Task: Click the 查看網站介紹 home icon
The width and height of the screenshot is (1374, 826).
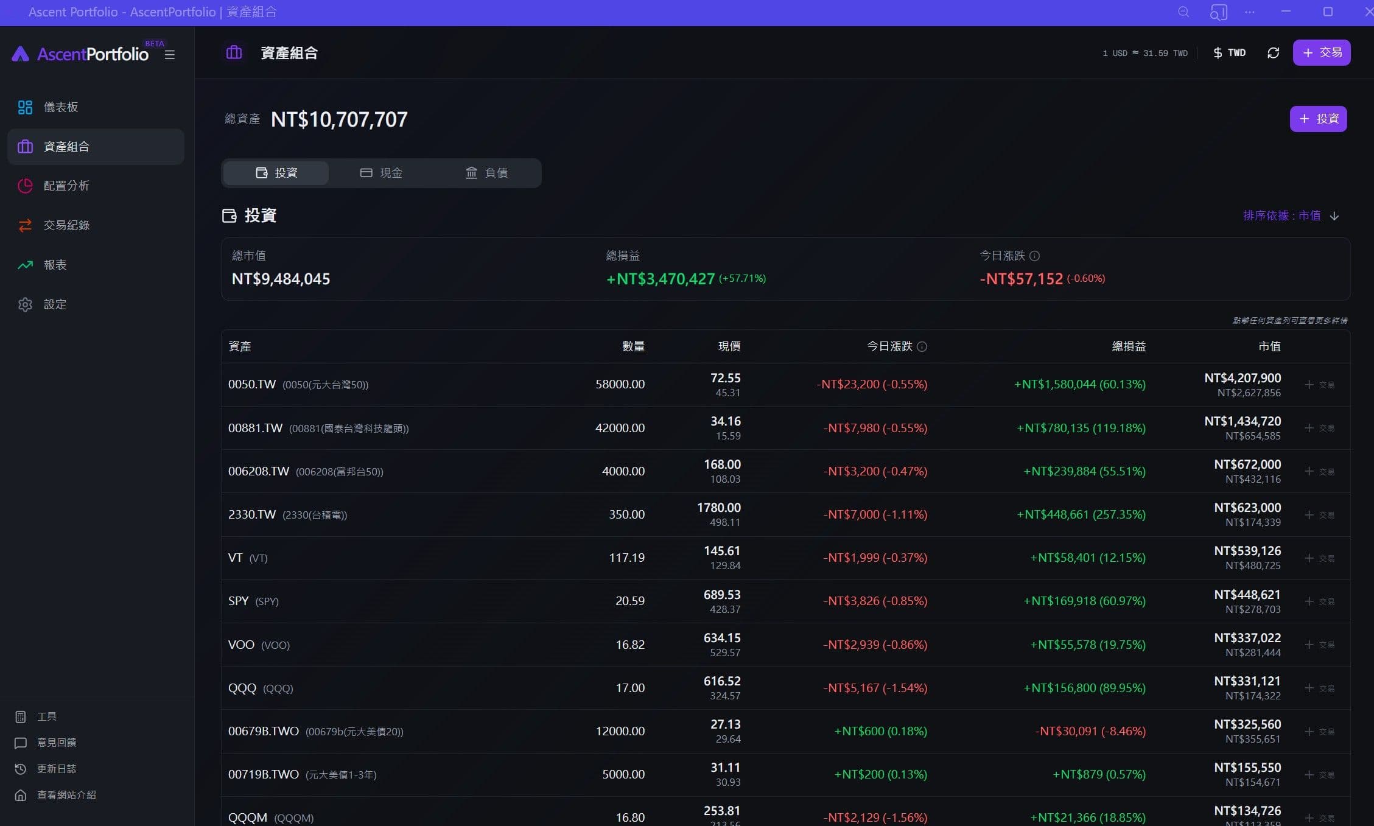Action: tap(21, 795)
